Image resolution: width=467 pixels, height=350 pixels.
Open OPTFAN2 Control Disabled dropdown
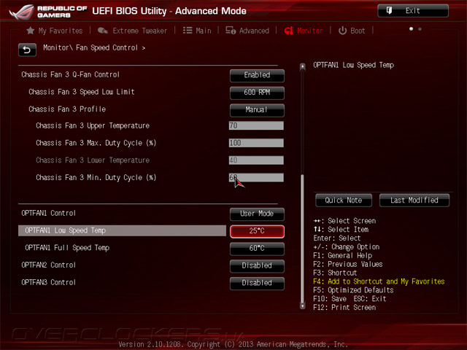coord(257,265)
